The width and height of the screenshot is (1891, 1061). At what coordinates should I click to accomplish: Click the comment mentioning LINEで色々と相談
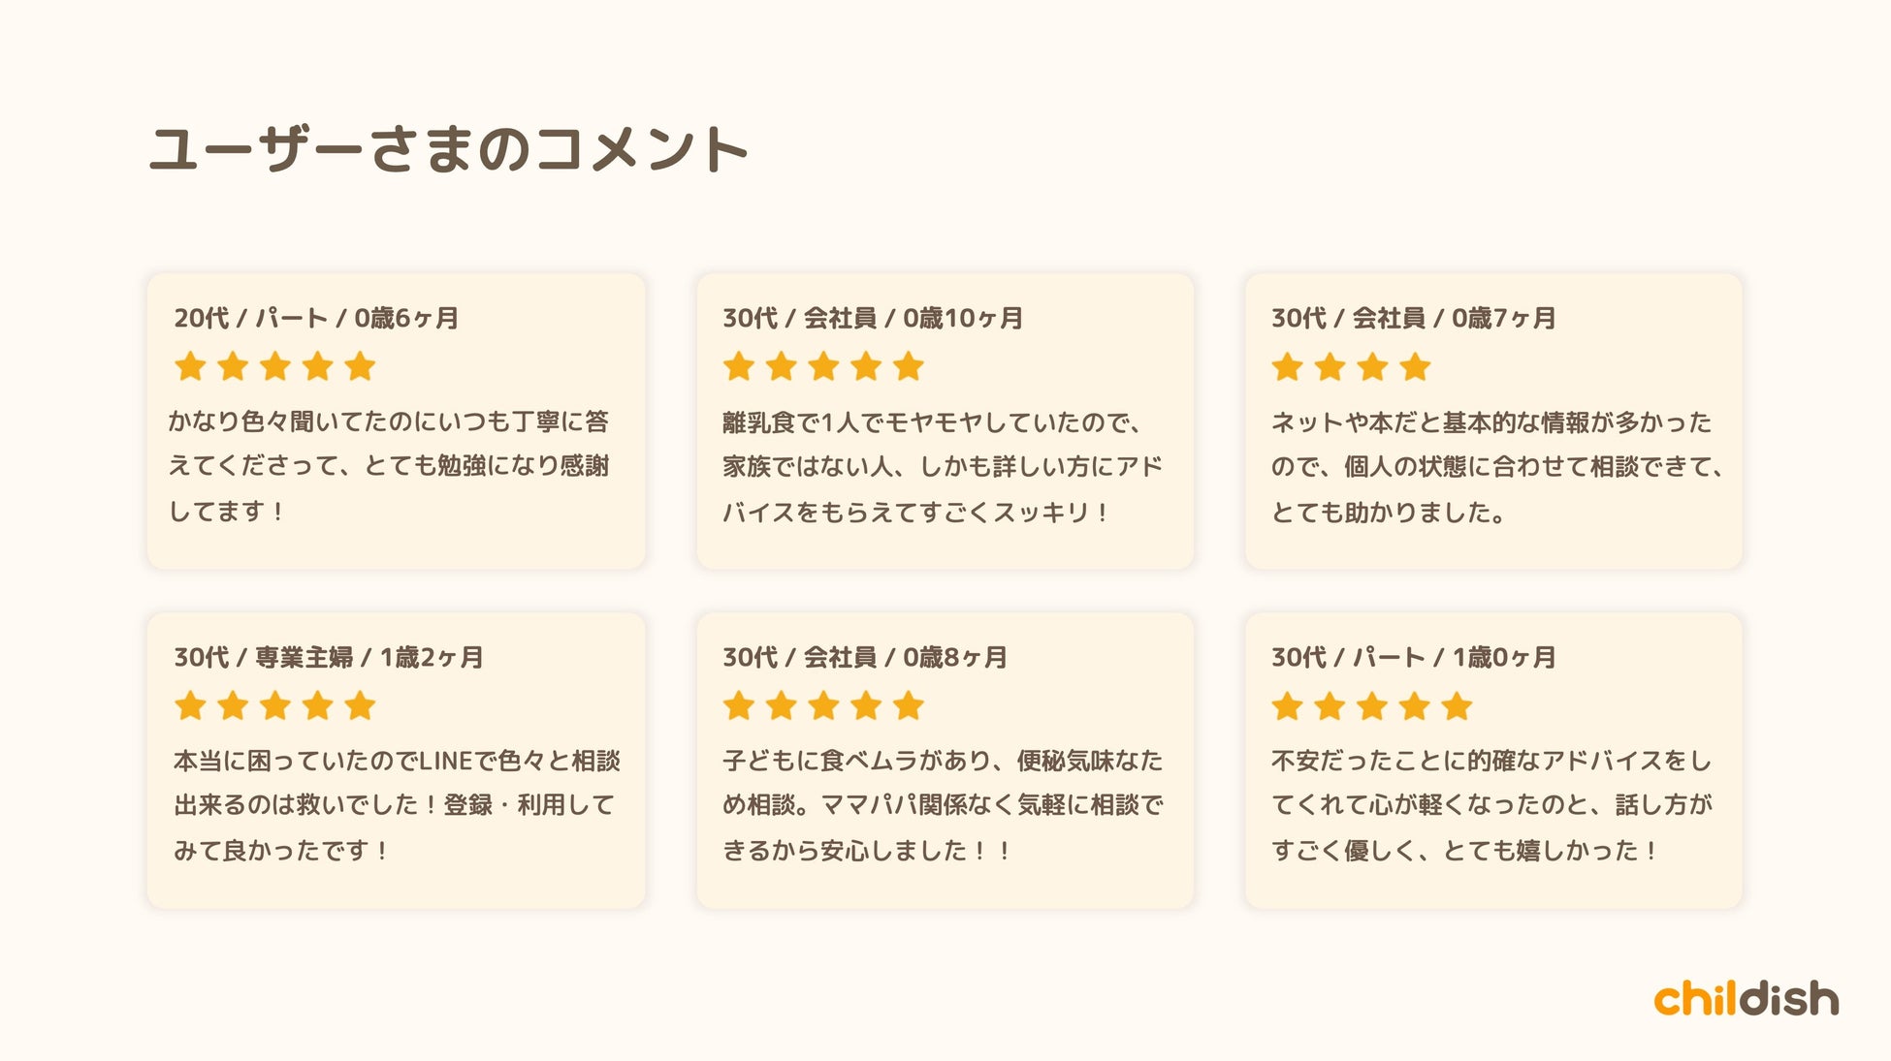pos(396,805)
